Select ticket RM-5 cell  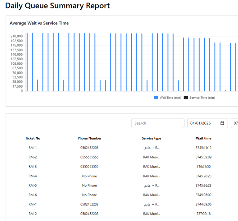click(x=33, y=185)
